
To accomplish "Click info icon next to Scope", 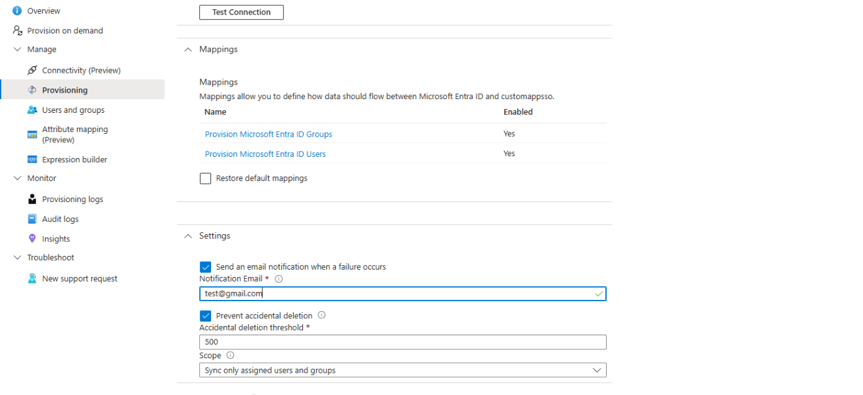I will (x=230, y=356).
